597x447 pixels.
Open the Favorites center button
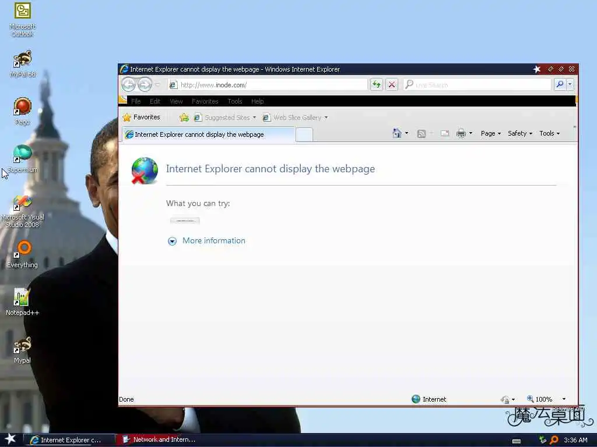point(141,117)
